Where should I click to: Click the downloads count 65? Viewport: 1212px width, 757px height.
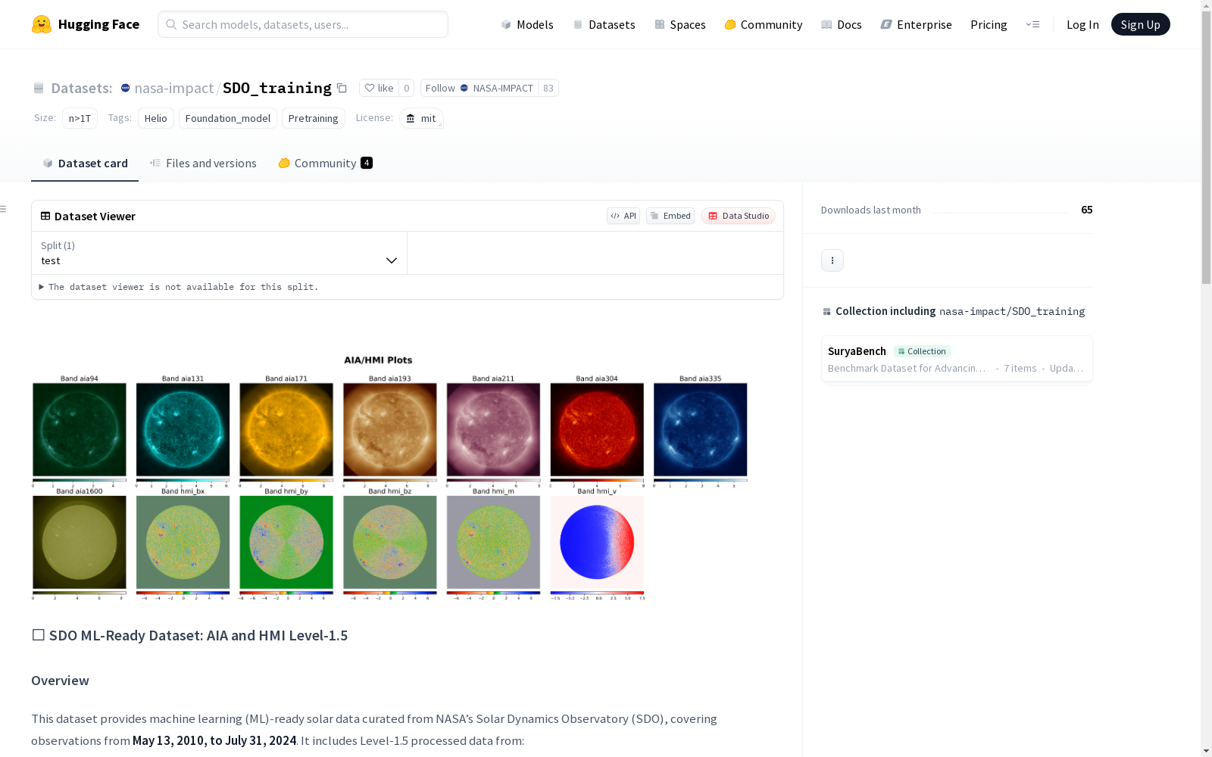[x=1087, y=210]
